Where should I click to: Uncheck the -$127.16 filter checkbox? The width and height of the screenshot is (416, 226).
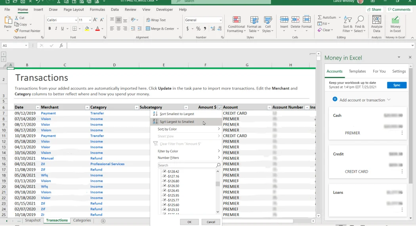tap(164, 176)
